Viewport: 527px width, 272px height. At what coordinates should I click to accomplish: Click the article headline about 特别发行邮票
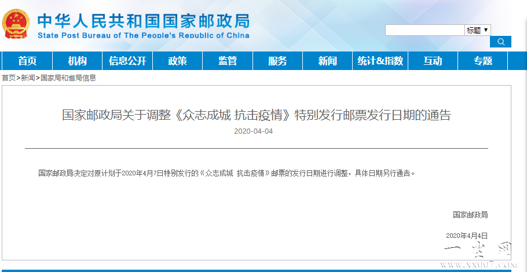pyautogui.click(x=256, y=115)
